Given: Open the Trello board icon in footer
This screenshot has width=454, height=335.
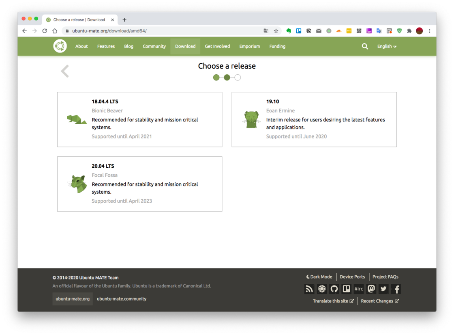Looking at the screenshot, I should click(346, 289).
